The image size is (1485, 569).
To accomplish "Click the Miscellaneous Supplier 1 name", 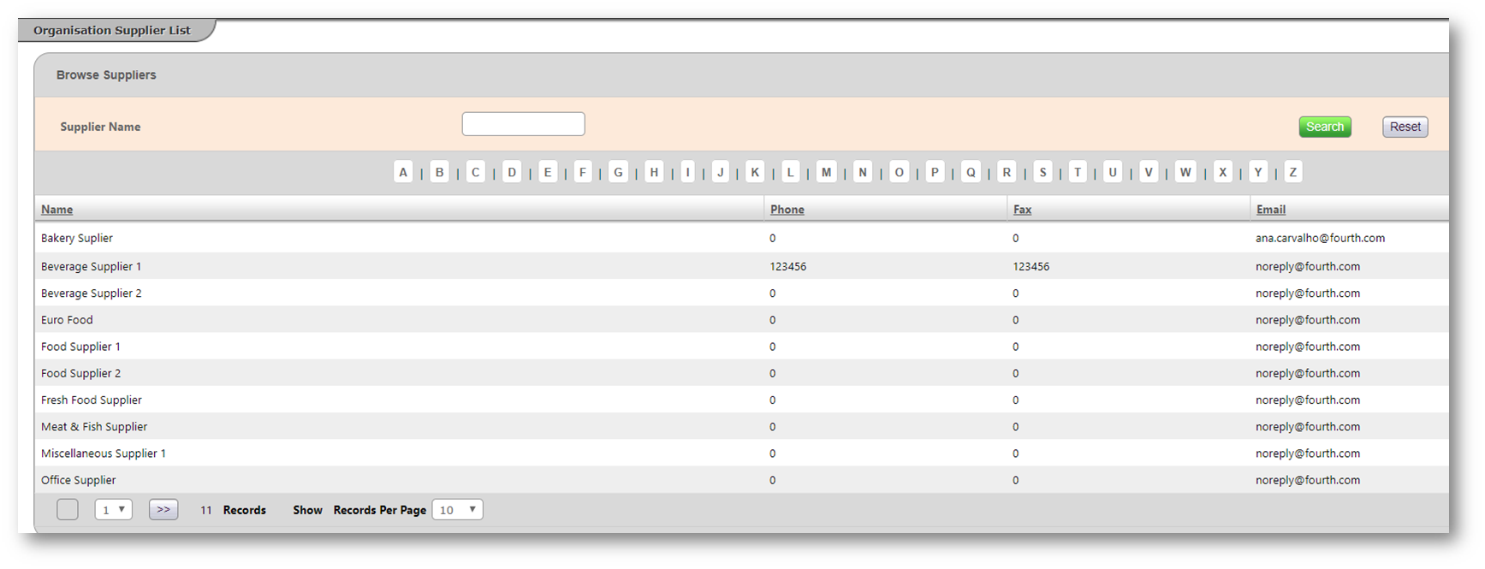I will point(104,453).
